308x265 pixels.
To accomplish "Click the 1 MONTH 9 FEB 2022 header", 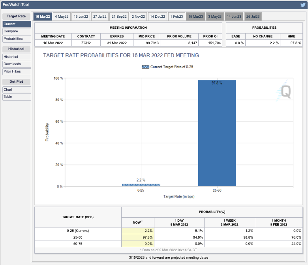I will pyautogui.click(x=279, y=223).
